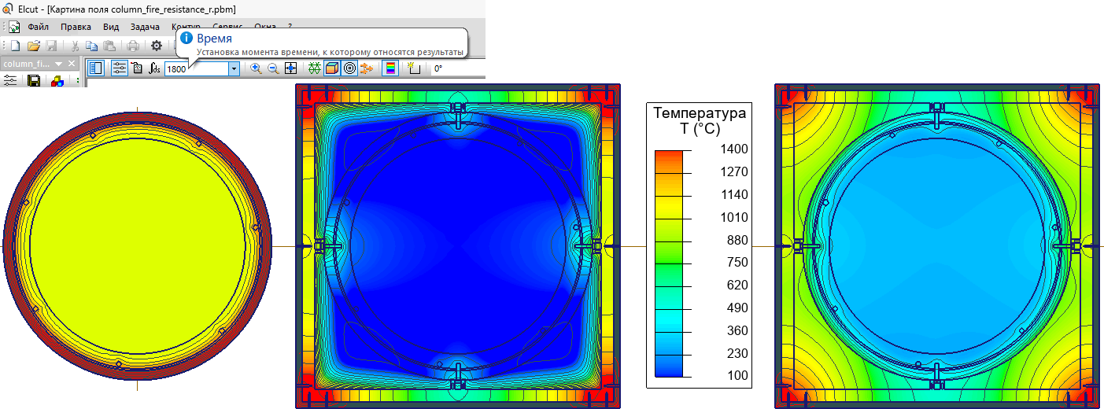The height and width of the screenshot is (409, 1104).
Task: Close the column_fi... side panel
Action: 72,64
